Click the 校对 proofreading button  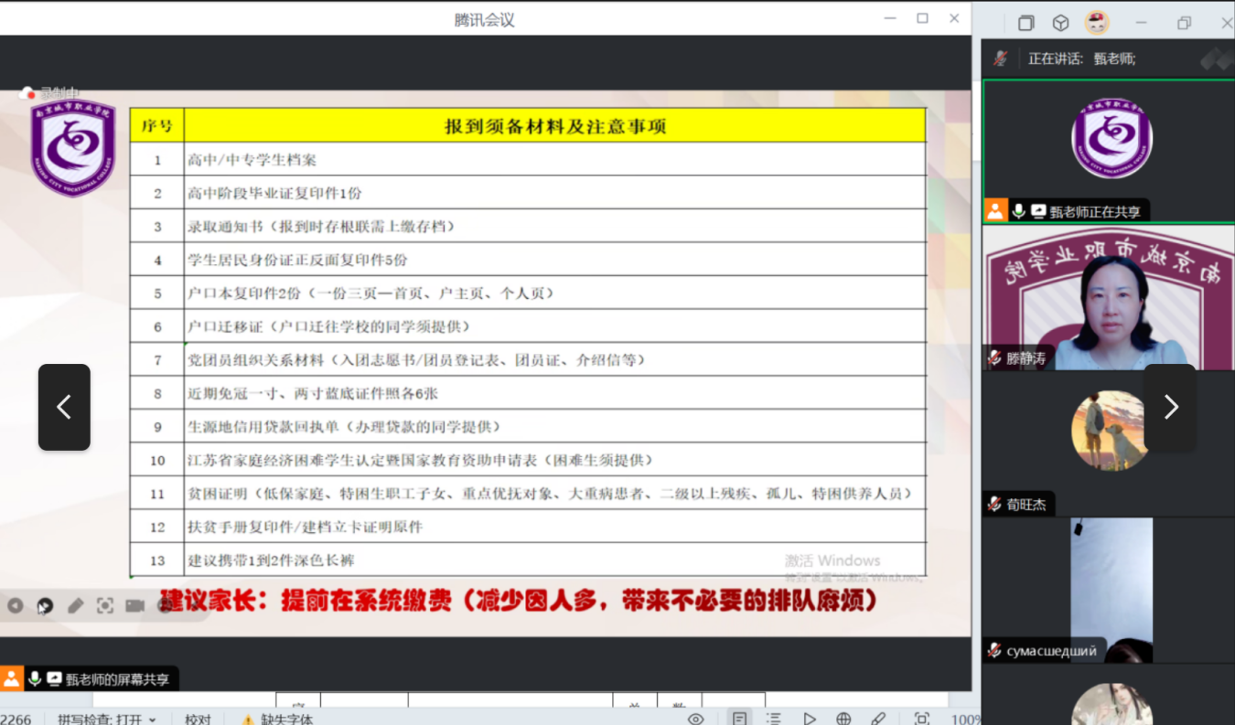tap(198, 720)
